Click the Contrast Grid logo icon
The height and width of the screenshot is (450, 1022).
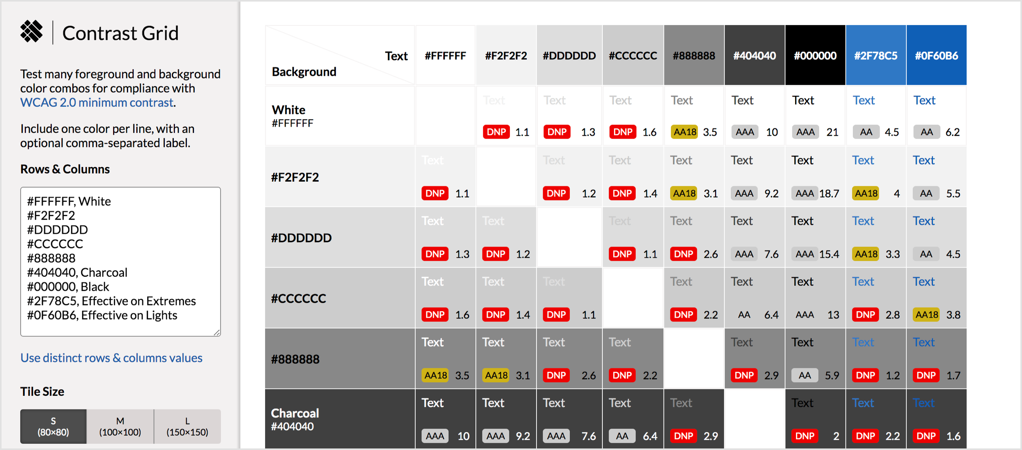pyautogui.click(x=31, y=32)
